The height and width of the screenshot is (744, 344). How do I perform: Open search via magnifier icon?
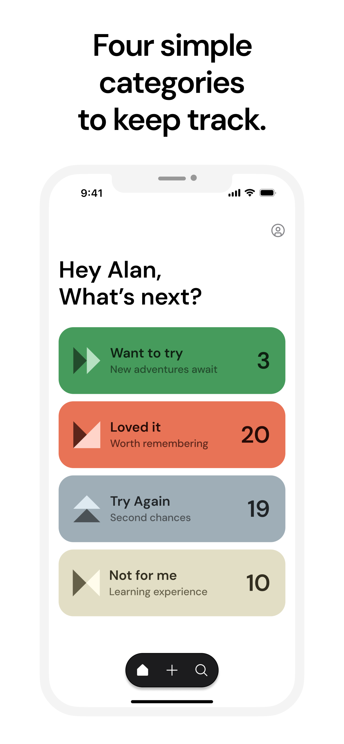coord(201,670)
